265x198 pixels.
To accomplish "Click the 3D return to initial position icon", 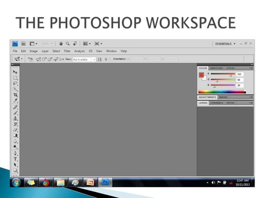I will click(30, 59).
